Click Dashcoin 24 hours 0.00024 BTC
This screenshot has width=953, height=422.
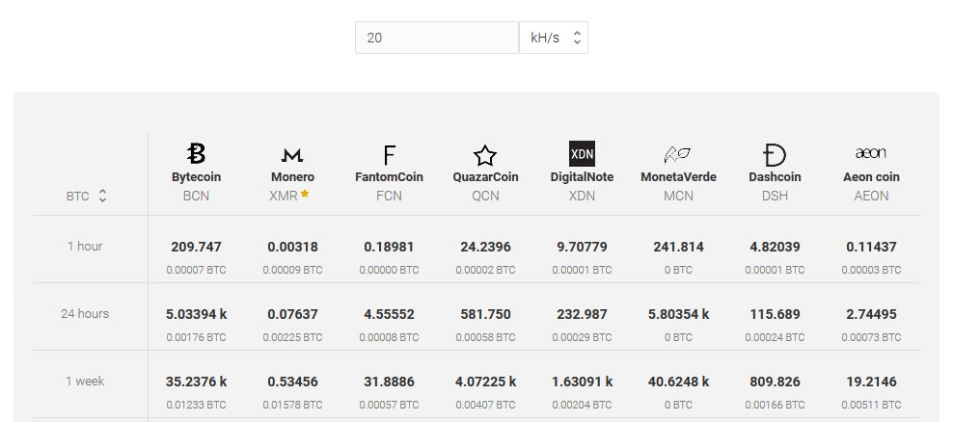775,337
